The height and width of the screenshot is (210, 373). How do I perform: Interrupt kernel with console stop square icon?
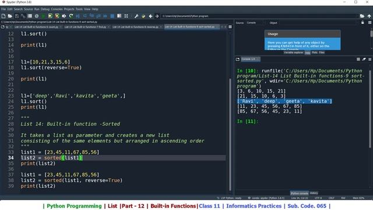click(358, 59)
